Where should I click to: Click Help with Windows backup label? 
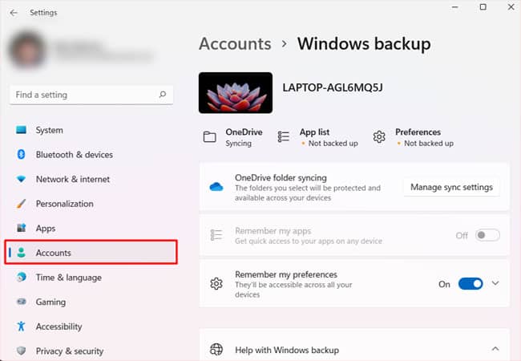click(287, 350)
